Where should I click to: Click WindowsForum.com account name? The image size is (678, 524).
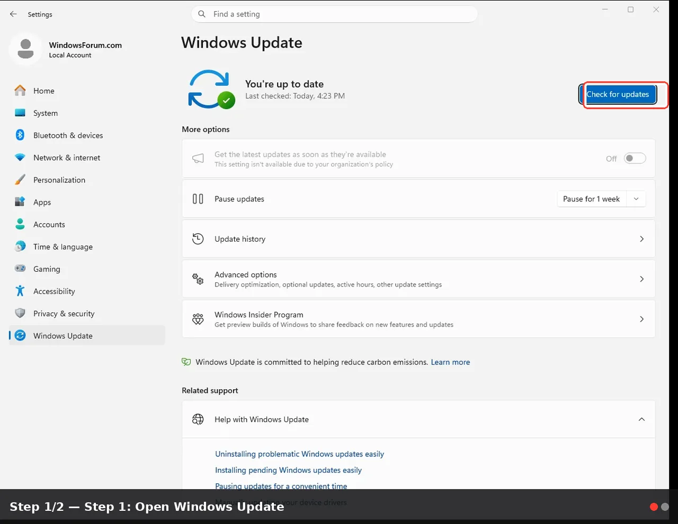coord(85,45)
